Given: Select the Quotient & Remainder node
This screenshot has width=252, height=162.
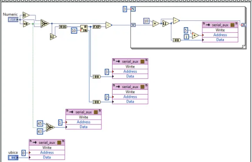Looking at the screenshot, I should [x=84, y=29].
